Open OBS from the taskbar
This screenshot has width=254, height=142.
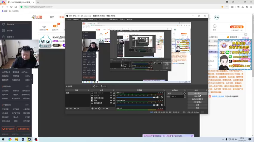click(36, 139)
